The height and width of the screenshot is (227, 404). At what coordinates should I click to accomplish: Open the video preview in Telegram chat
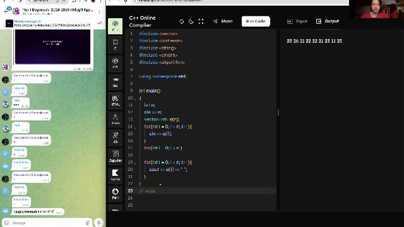pyautogui.click(x=53, y=47)
